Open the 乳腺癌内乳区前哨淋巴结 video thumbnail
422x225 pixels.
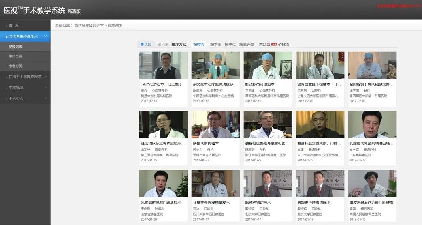[x=372, y=124]
